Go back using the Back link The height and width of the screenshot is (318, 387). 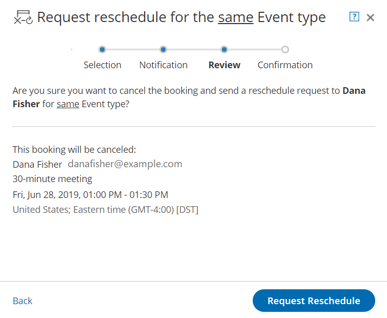point(23,301)
